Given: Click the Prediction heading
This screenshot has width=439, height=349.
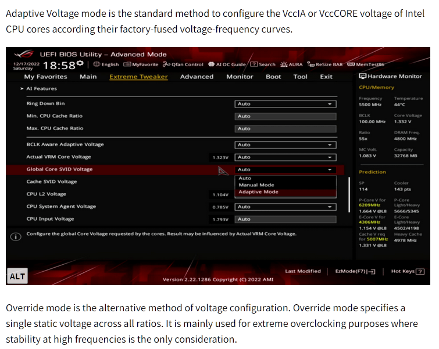Looking at the screenshot, I should [372, 172].
